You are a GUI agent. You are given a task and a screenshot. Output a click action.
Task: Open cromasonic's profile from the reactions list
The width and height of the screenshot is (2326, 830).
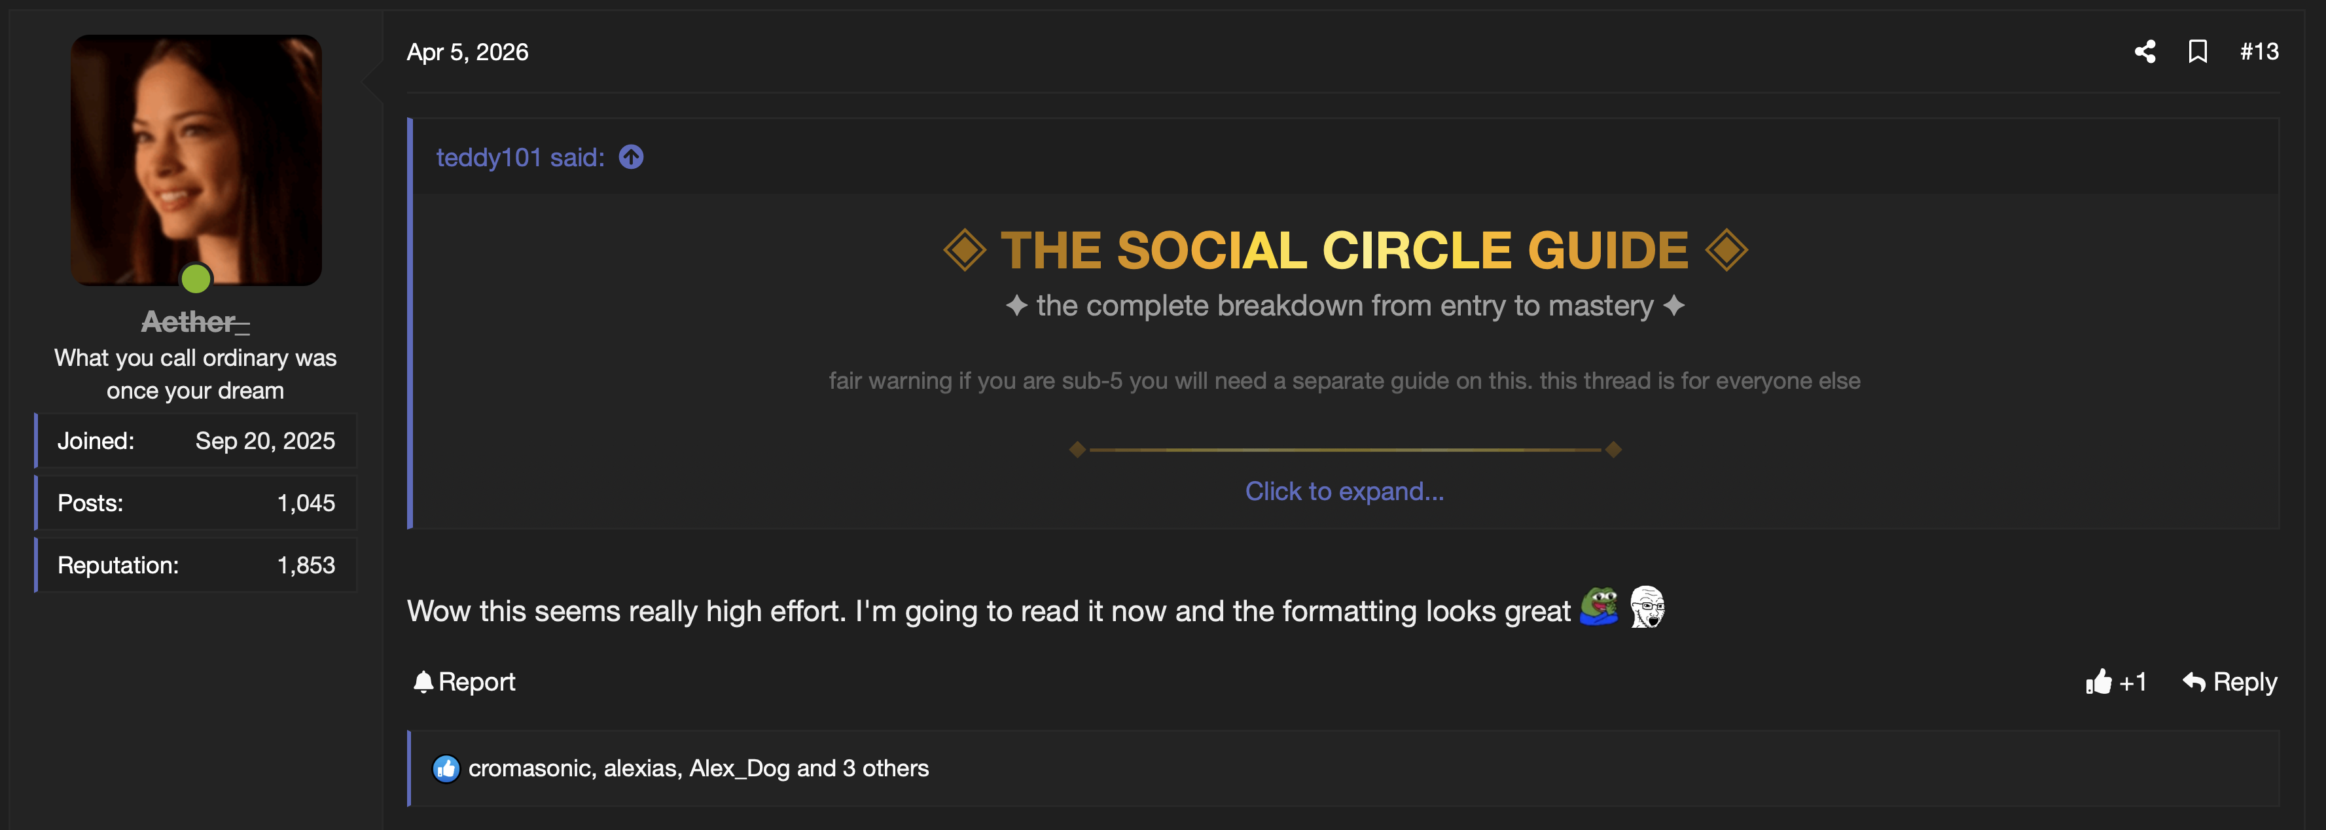tap(530, 768)
